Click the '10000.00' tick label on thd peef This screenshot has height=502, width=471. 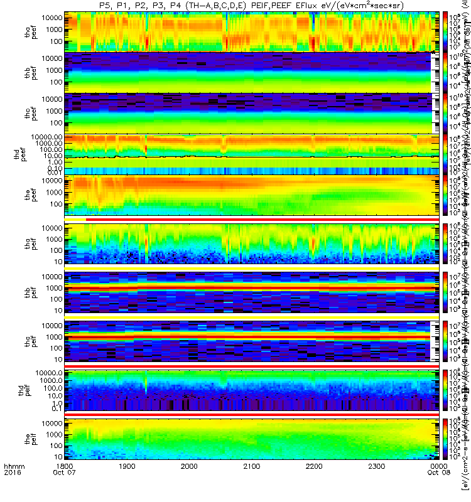coord(47,137)
